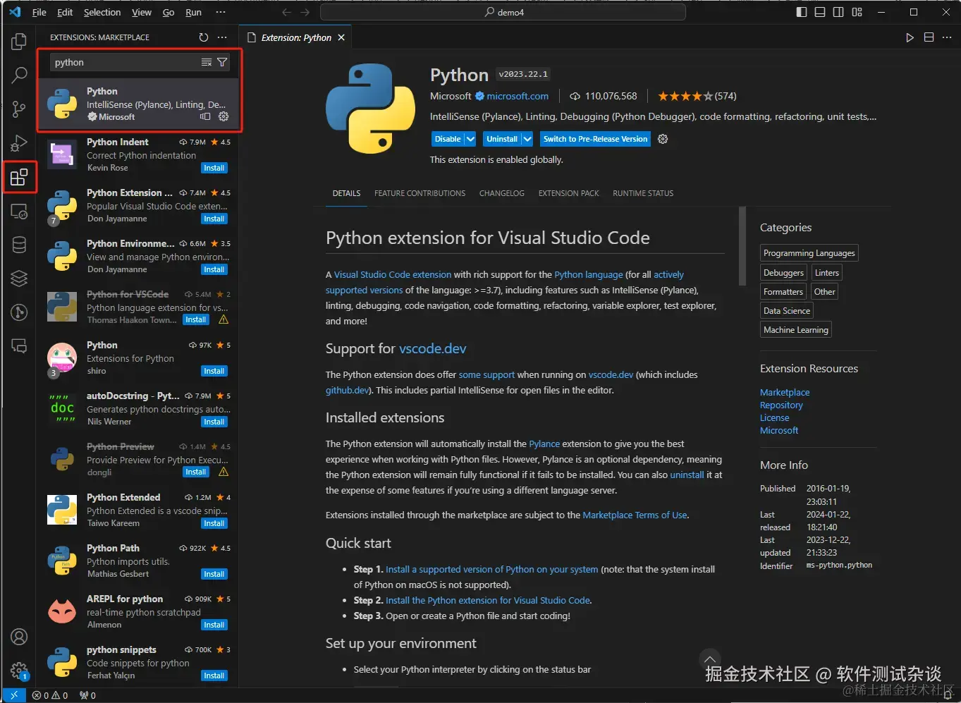Open the overflow menu after Run
This screenshot has height=703, width=961.
(x=221, y=12)
